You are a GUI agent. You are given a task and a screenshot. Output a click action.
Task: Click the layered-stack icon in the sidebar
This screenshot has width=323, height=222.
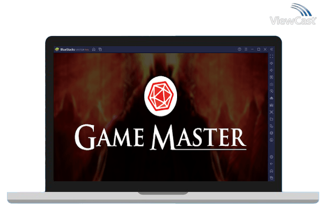pos(271,98)
